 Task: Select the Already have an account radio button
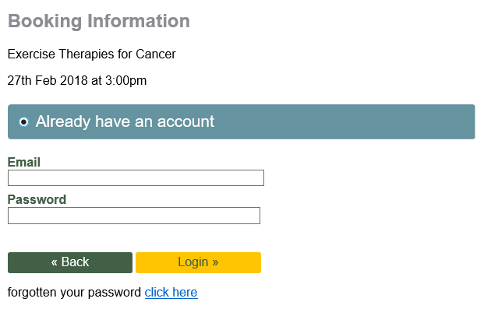point(23,122)
